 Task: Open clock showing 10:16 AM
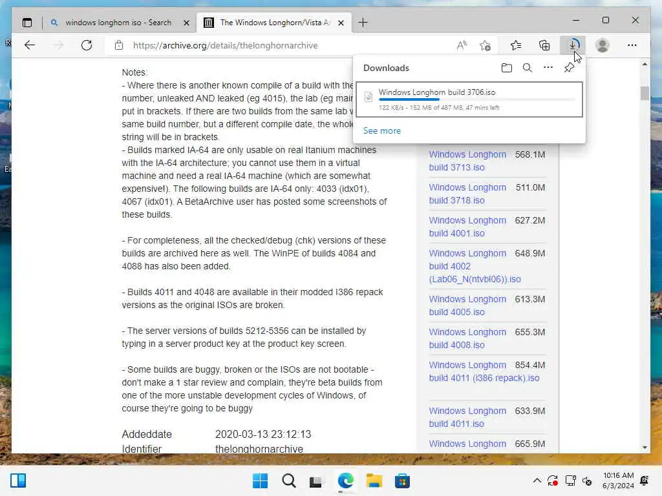coord(618,480)
